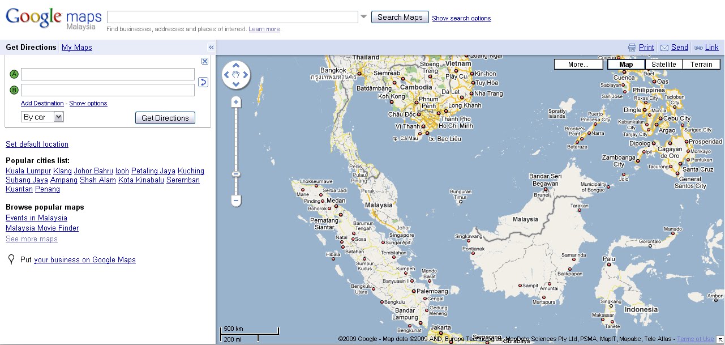The image size is (725, 345).
Task: Select Kuching in popular cities
Action: click(x=191, y=171)
